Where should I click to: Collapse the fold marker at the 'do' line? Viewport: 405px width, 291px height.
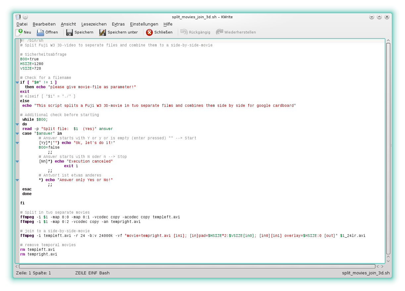[x=17, y=124]
